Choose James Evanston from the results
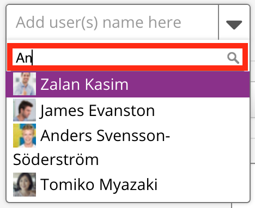255x208 pixels. [127, 110]
